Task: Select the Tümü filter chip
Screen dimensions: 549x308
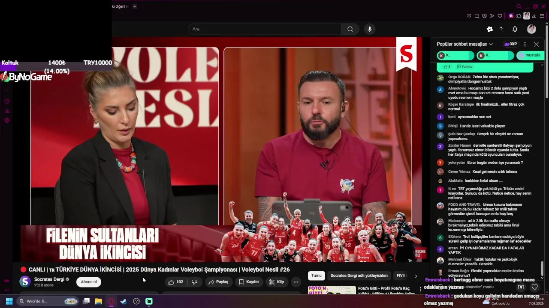Action: tap(316, 276)
